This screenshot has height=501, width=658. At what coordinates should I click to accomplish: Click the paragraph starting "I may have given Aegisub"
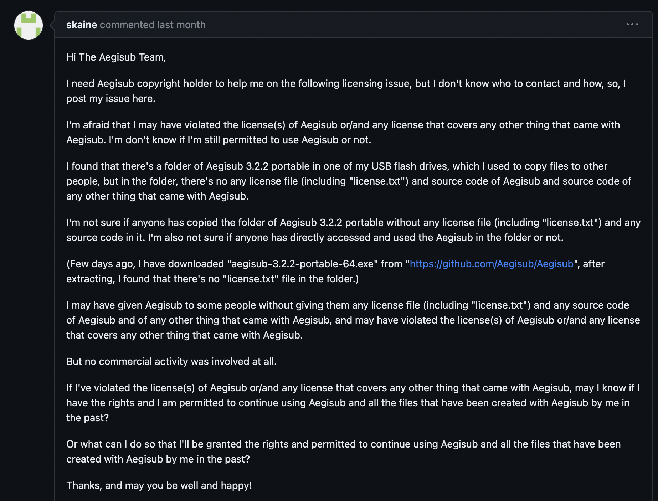(353, 320)
